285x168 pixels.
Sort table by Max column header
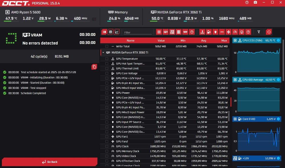[x=224, y=40]
